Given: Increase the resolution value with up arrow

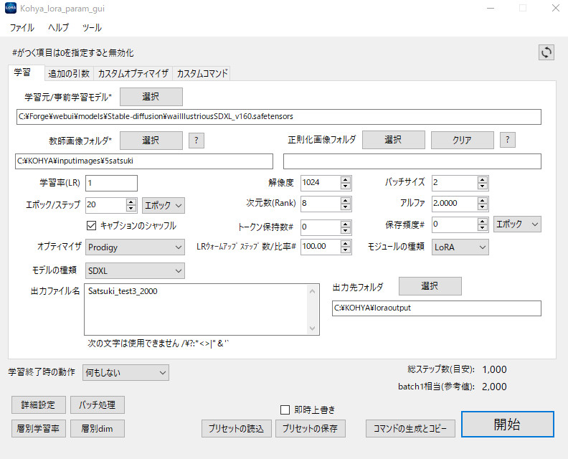Looking at the screenshot, I should point(346,179).
